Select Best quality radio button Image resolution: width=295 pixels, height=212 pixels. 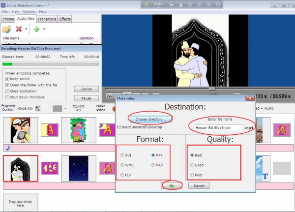coord(192,155)
